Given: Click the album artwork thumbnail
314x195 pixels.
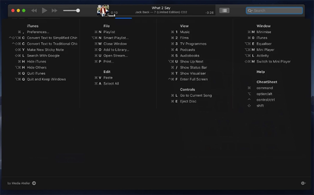Looking at the screenshot, I should tap(103, 10).
